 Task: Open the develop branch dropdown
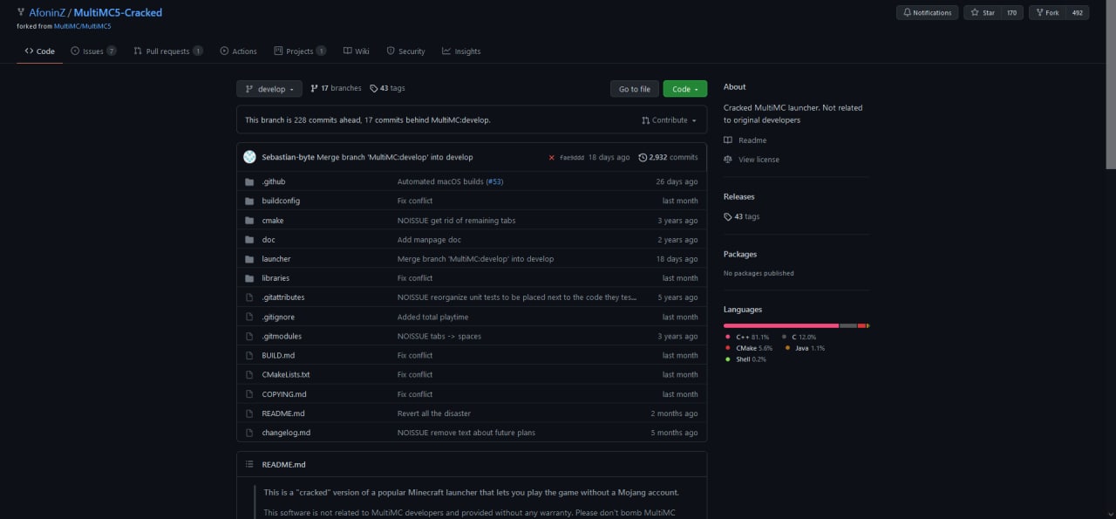pos(269,89)
